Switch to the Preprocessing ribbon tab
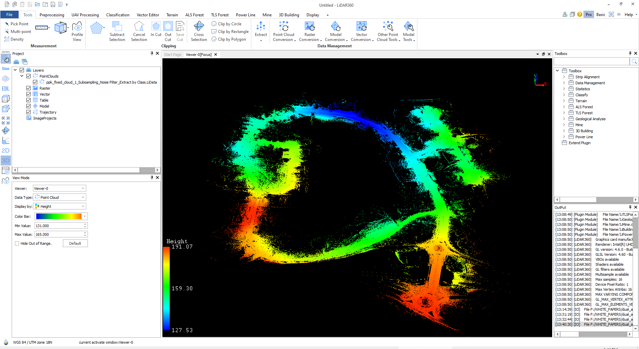 click(x=52, y=15)
